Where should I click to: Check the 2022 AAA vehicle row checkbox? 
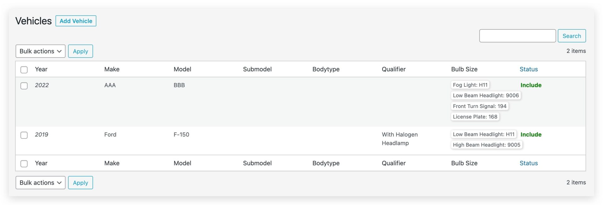tap(24, 85)
